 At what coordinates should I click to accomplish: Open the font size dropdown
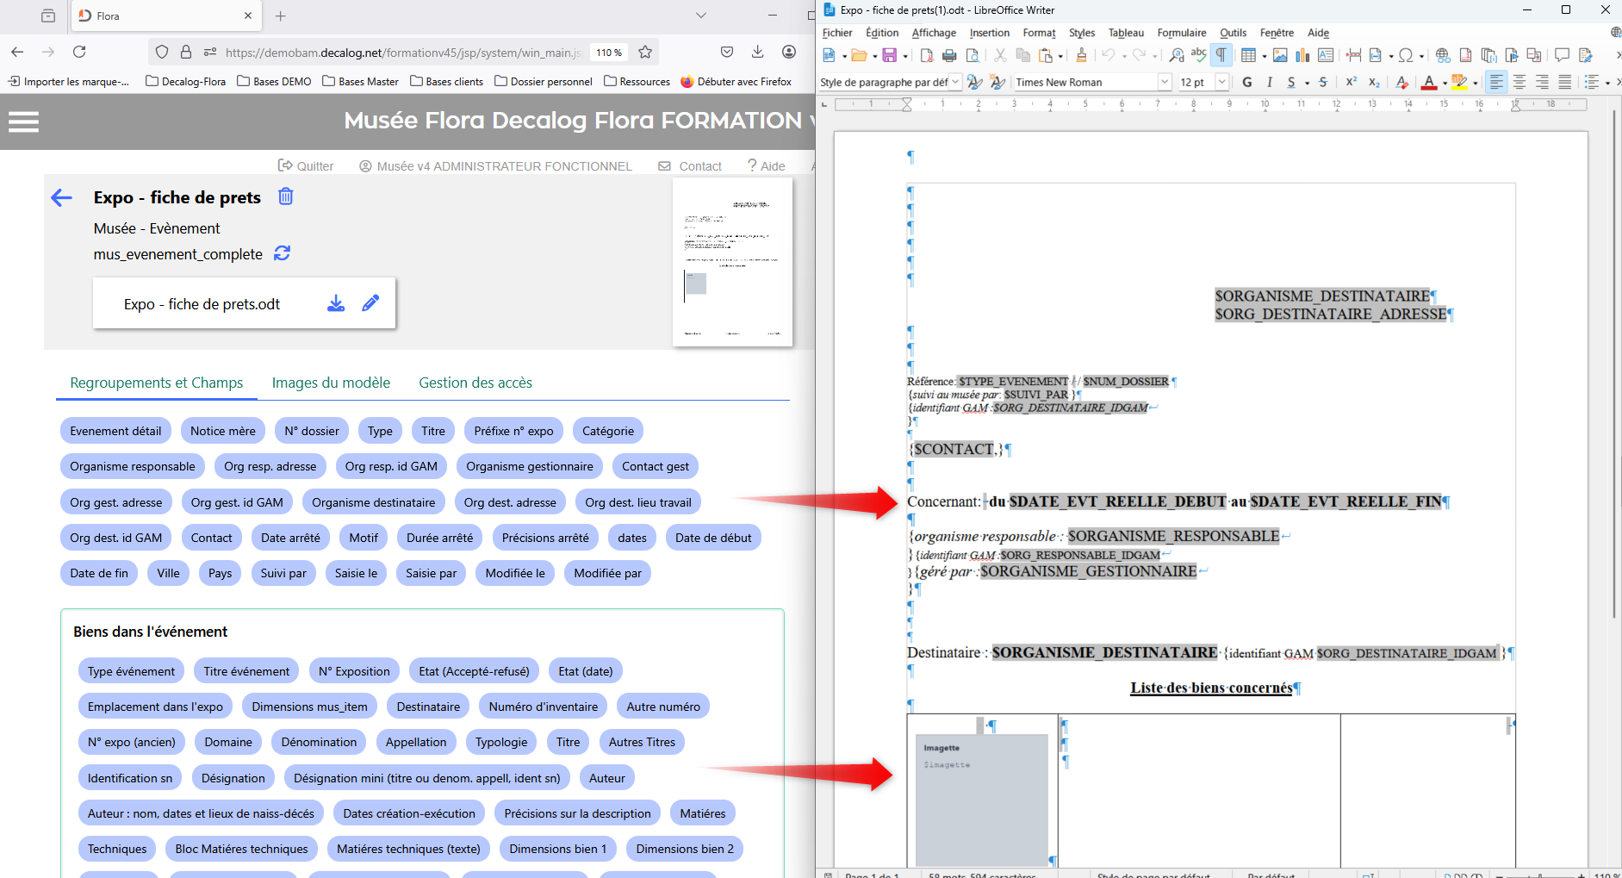point(1221,82)
